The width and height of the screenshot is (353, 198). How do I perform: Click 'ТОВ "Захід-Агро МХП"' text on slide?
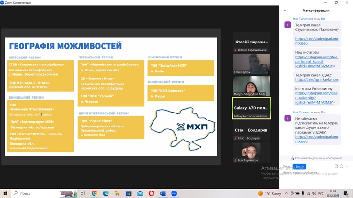click(x=169, y=65)
